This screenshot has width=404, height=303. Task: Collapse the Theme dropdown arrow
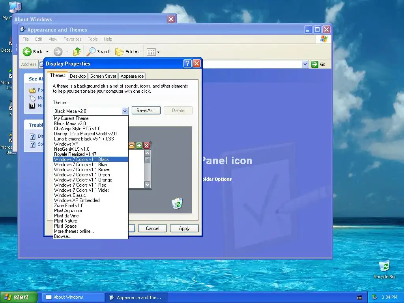point(125,111)
